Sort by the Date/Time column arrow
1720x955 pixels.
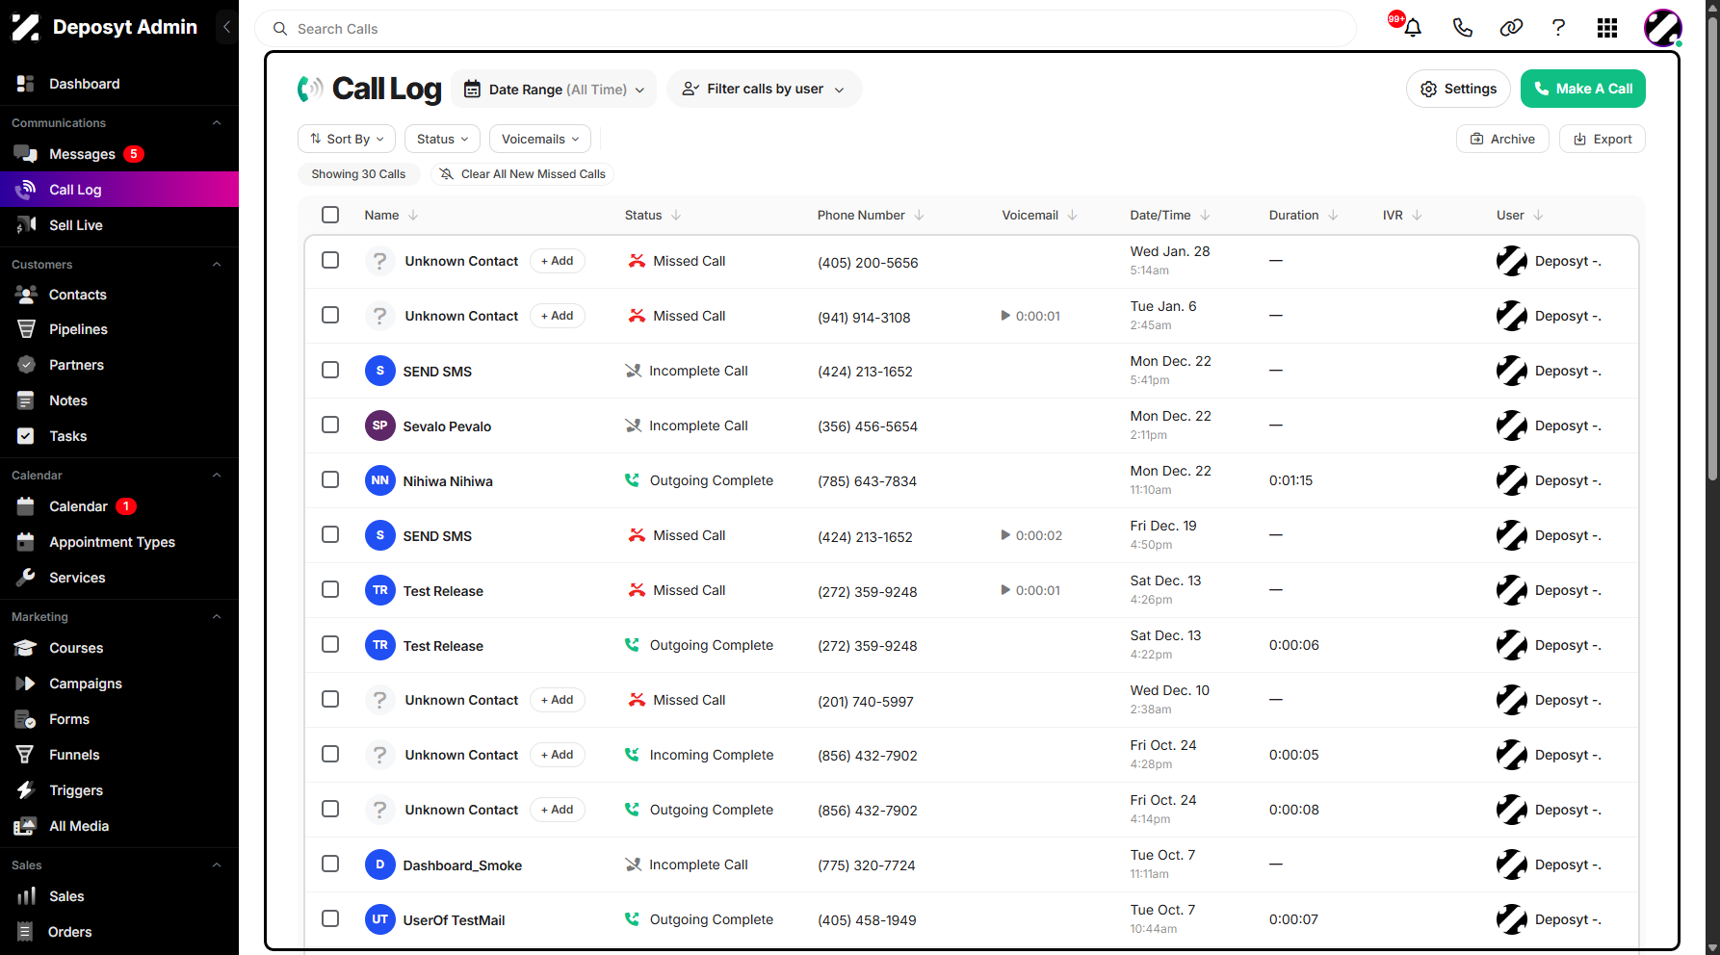(1205, 216)
